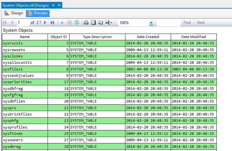Select the sysfiles1 name cell

pos(25,69)
